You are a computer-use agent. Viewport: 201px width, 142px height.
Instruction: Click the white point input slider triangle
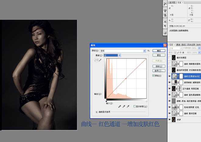click(x=146, y=101)
